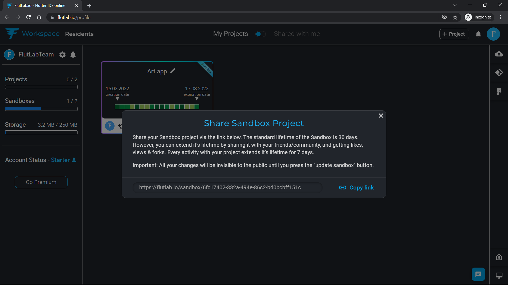Open the Chrome three-dot menu
This screenshot has width=508, height=285.
[x=501, y=17]
